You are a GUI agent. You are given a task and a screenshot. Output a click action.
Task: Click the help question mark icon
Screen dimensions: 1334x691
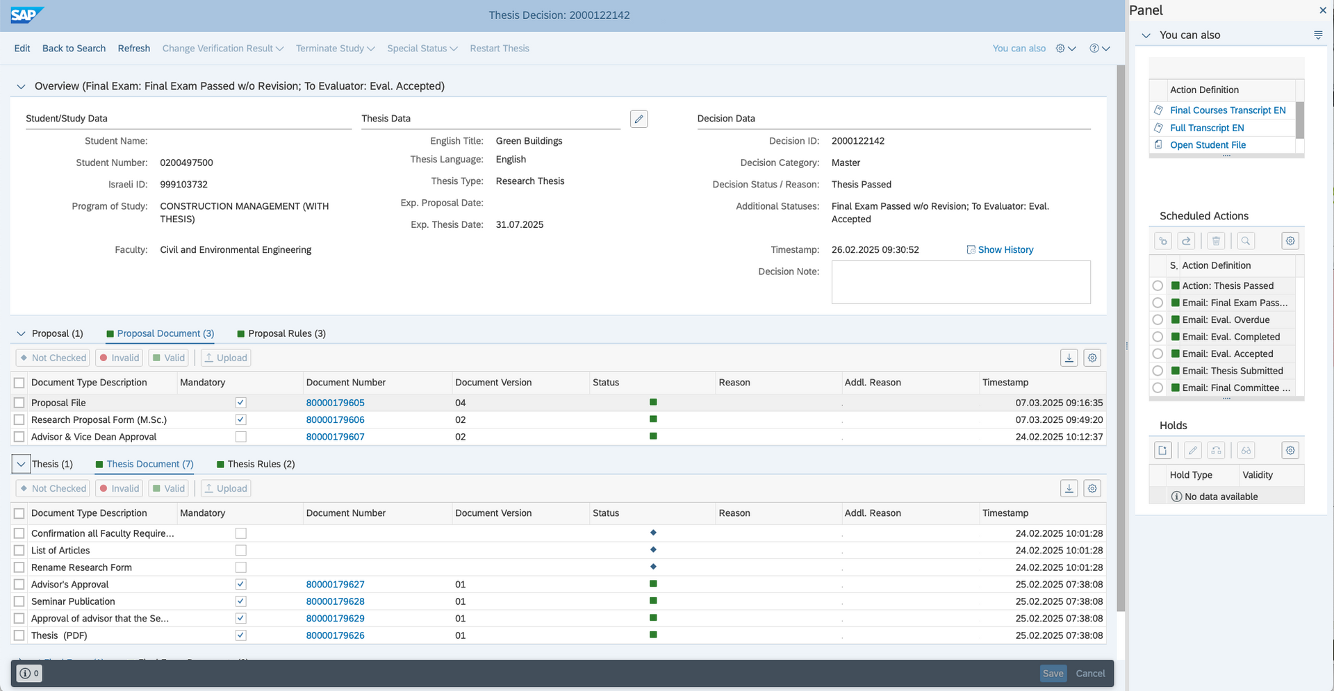click(x=1094, y=49)
